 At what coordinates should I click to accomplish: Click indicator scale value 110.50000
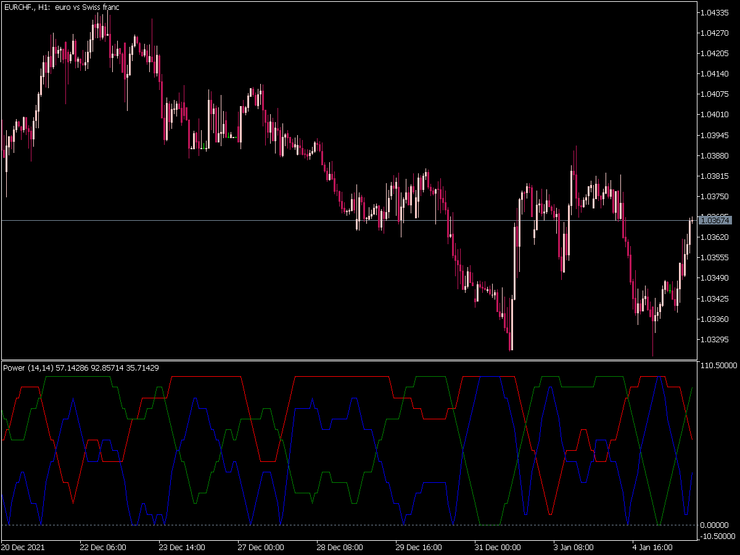point(719,366)
